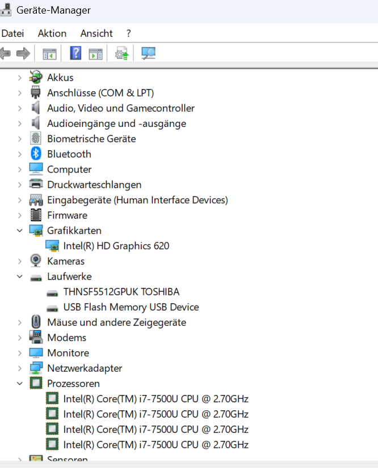Click the Modems icon

pos(36,337)
